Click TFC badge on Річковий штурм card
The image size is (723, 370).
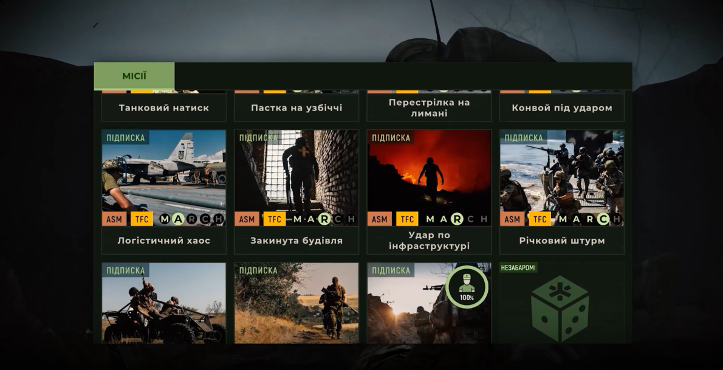[540, 219]
